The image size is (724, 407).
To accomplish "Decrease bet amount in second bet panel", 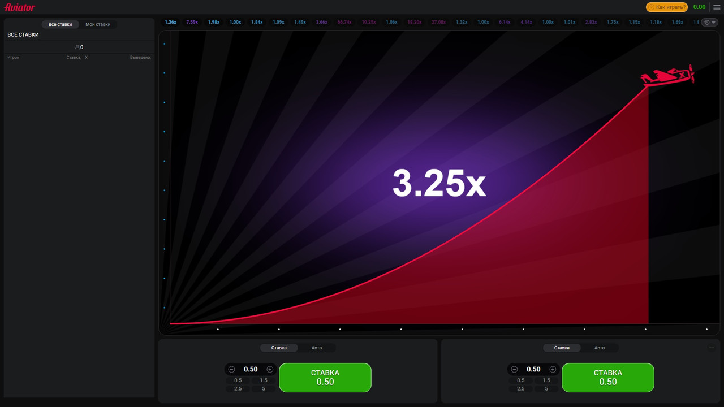I will click(x=514, y=369).
